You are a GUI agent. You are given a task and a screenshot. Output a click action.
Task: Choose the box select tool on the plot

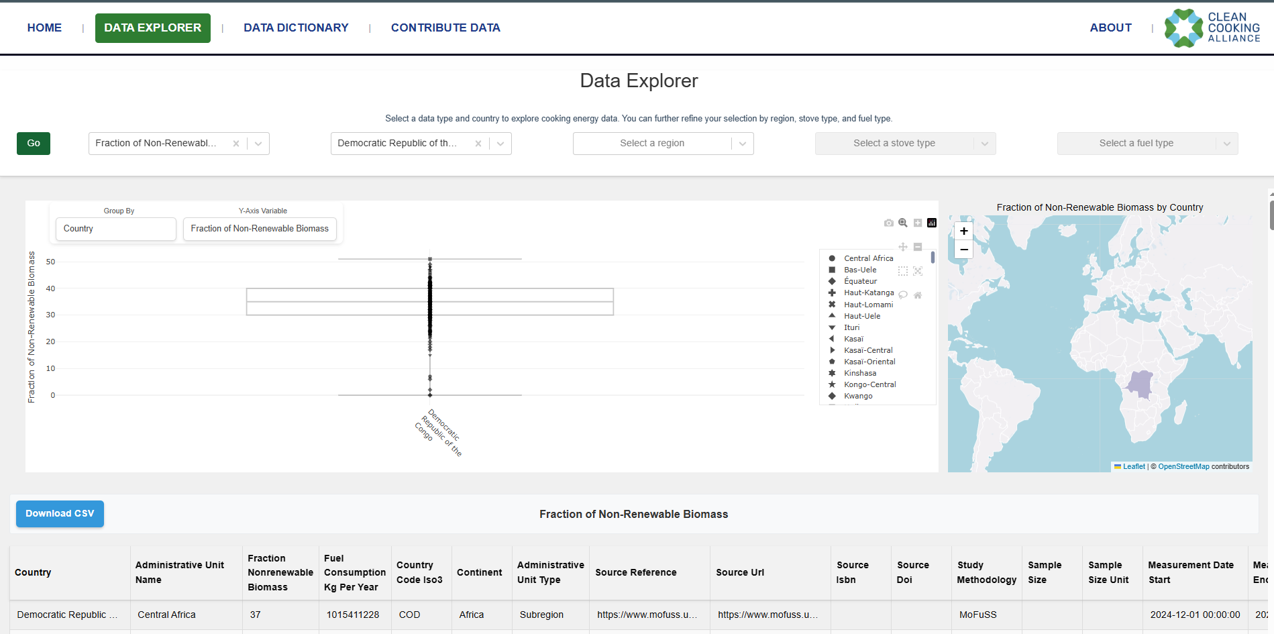point(903,271)
